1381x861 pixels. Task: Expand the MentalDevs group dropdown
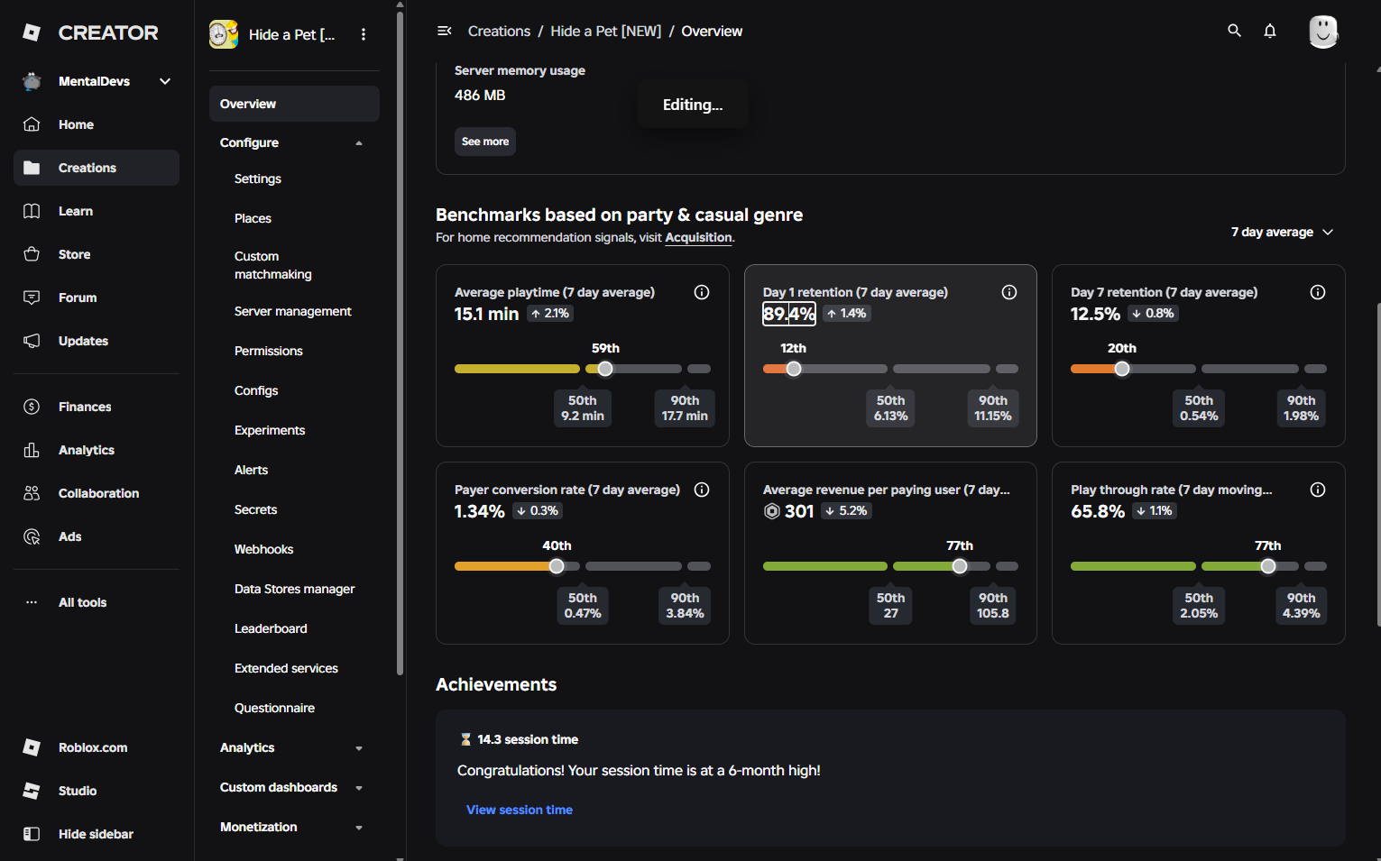tap(165, 81)
